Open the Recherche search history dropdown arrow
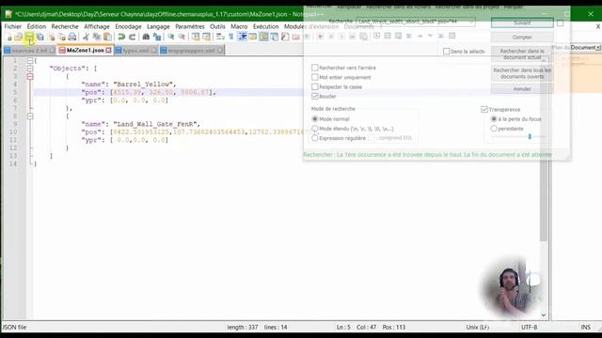 471,22
